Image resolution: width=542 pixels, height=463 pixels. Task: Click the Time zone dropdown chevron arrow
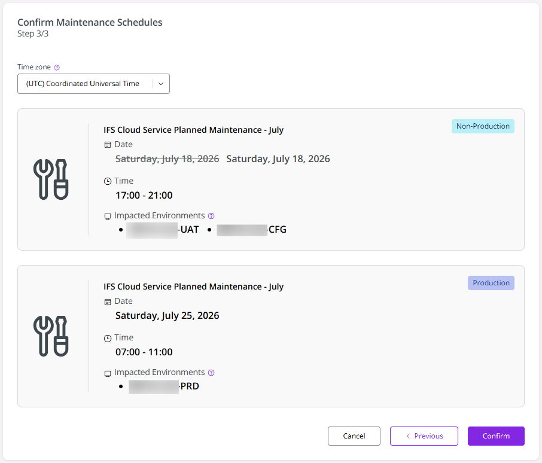tap(161, 84)
